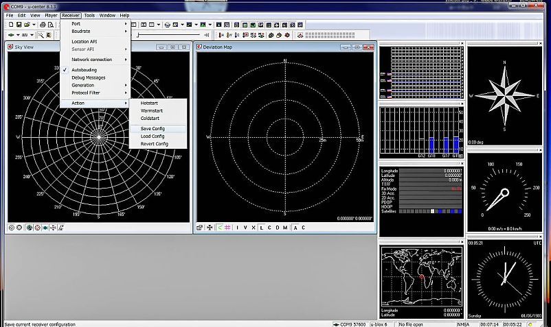Click the white satellite square in Satellites row
The image size is (551, 327).
coord(433,211)
